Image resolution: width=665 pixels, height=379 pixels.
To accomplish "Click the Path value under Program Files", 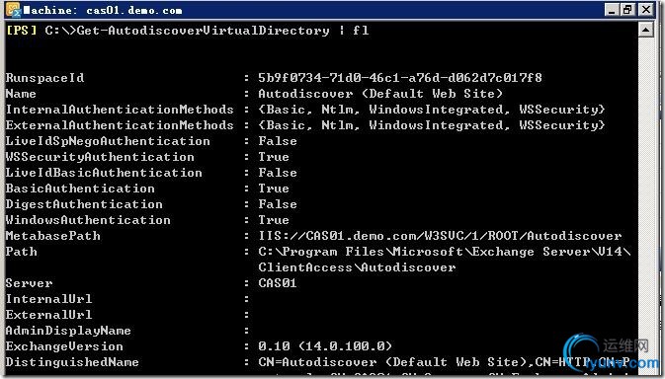I will point(445,260).
